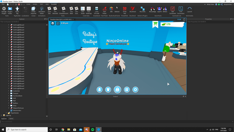The width and height of the screenshot is (234, 132).
Task: Open the in-game chat button
Action: (58, 23)
